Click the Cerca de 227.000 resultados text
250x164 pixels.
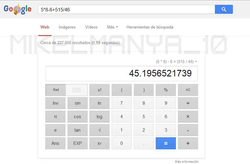pyautogui.click(x=80, y=43)
